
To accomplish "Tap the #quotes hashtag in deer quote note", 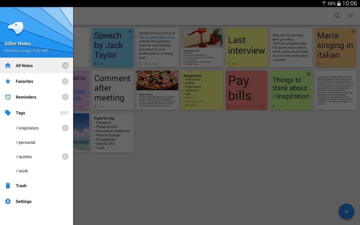I will point(279,60).
